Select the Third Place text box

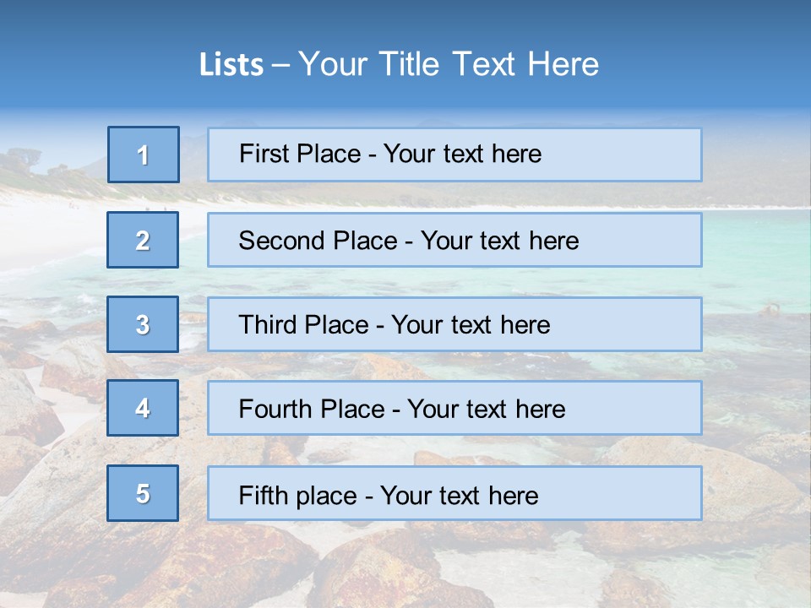tap(454, 324)
